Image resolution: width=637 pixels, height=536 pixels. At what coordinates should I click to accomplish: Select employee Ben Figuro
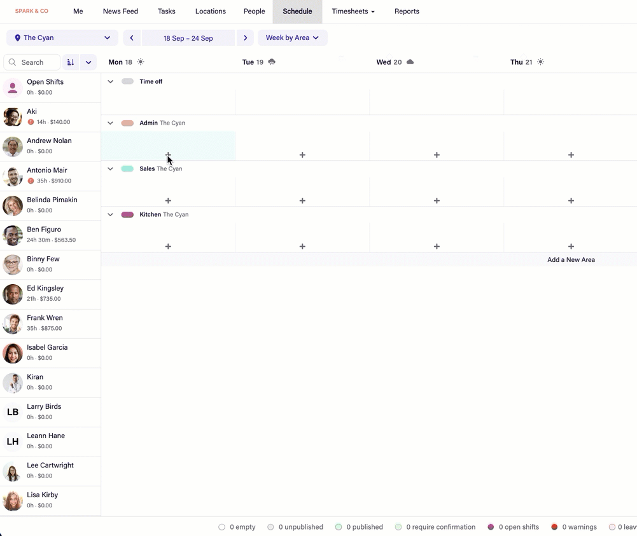(x=50, y=235)
